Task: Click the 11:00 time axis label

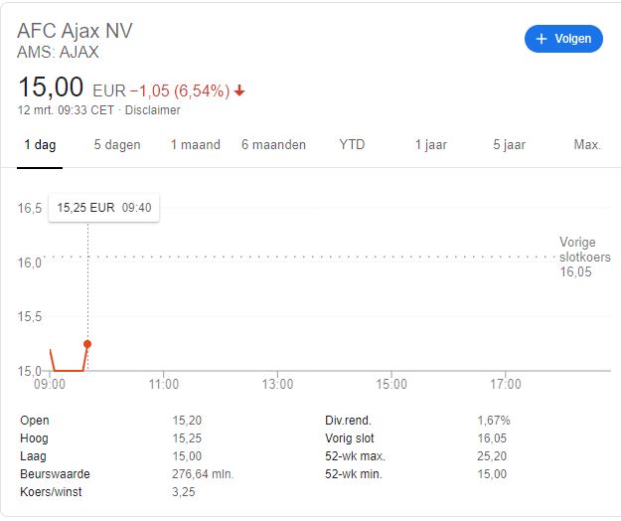Action: 164,384
